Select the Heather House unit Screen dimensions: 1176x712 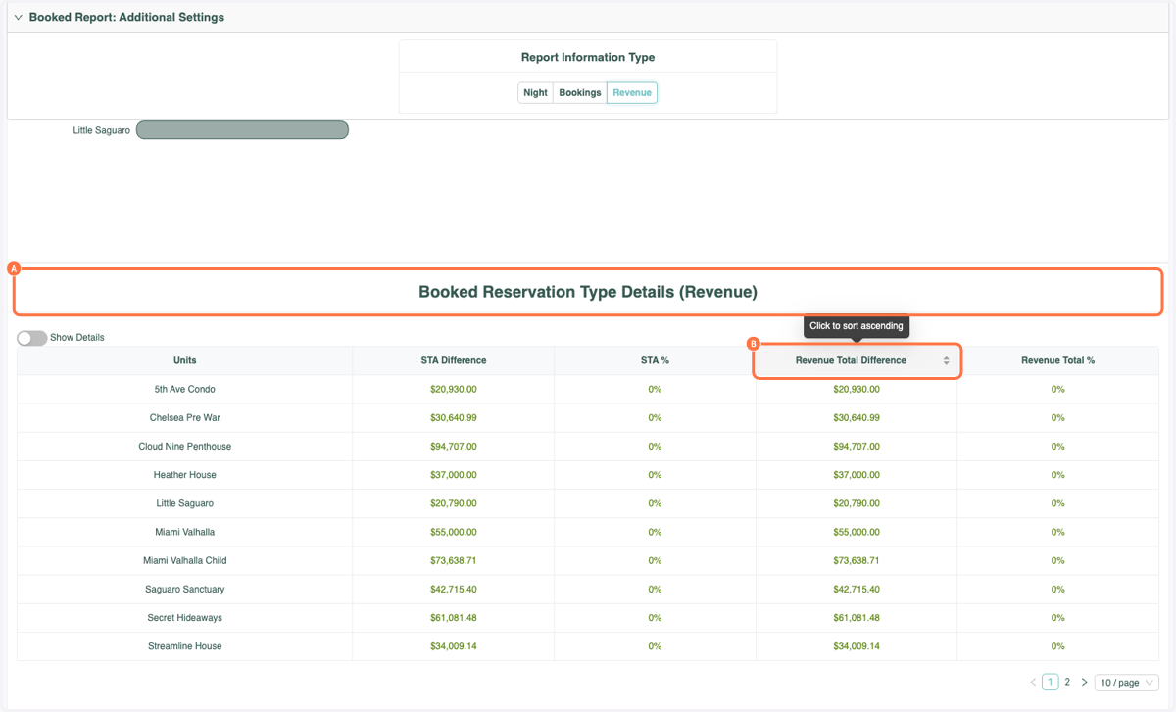185,475
